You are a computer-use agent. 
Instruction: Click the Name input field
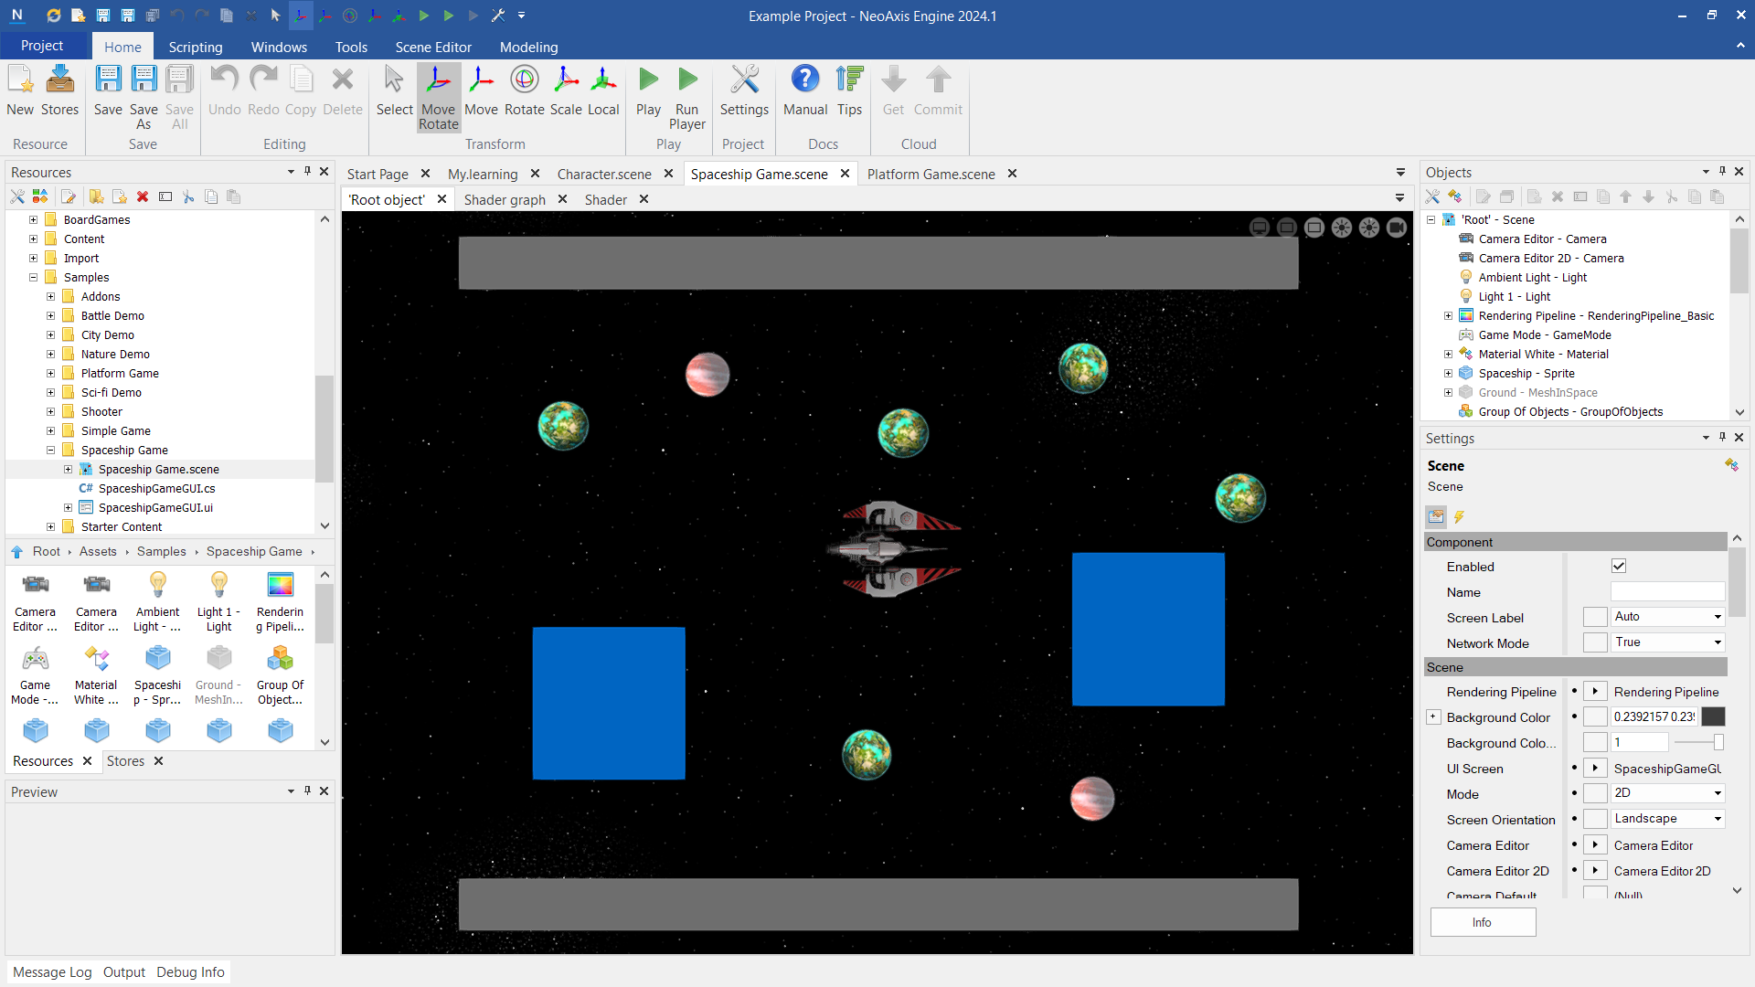point(1666,592)
